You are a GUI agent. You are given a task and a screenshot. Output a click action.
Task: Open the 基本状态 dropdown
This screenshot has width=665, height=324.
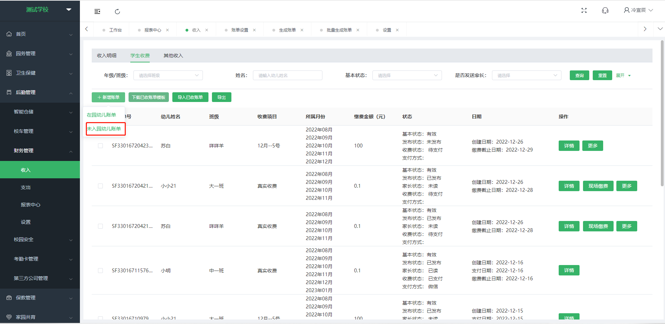(407, 75)
